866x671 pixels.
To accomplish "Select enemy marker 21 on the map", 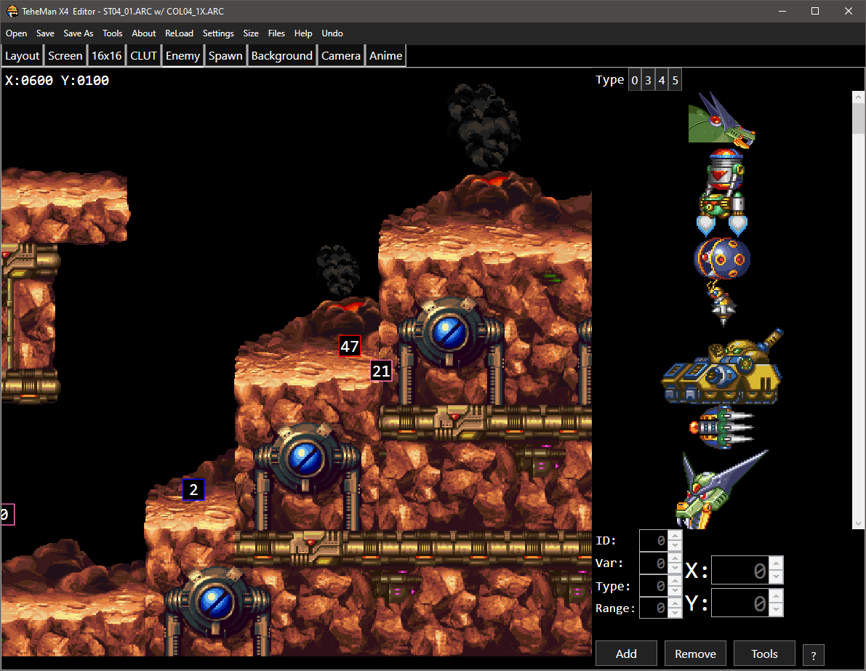I will click(381, 371).
